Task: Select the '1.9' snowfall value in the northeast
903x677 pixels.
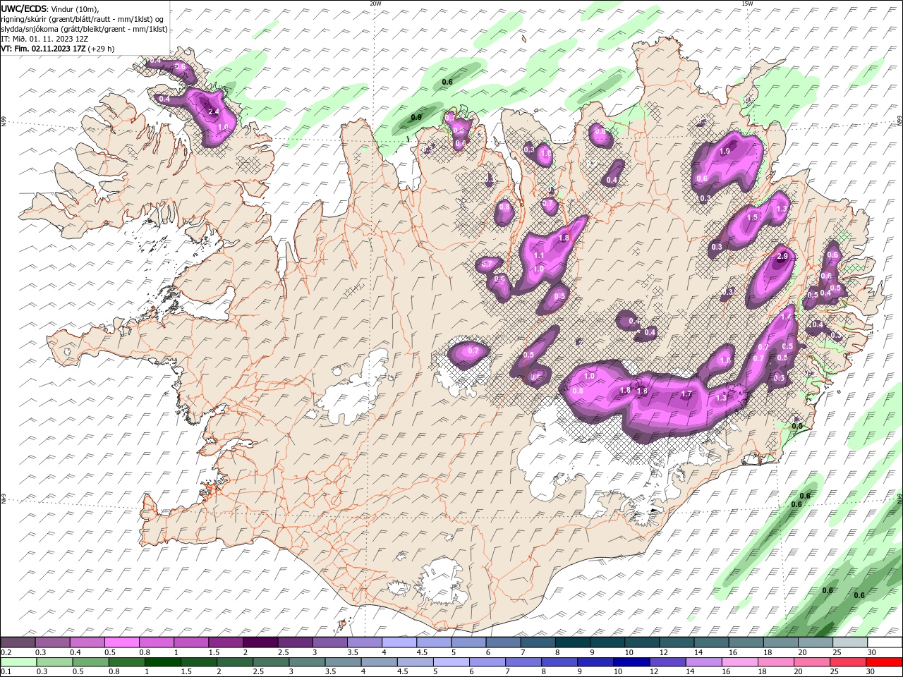Action: [x=725, y=152]
